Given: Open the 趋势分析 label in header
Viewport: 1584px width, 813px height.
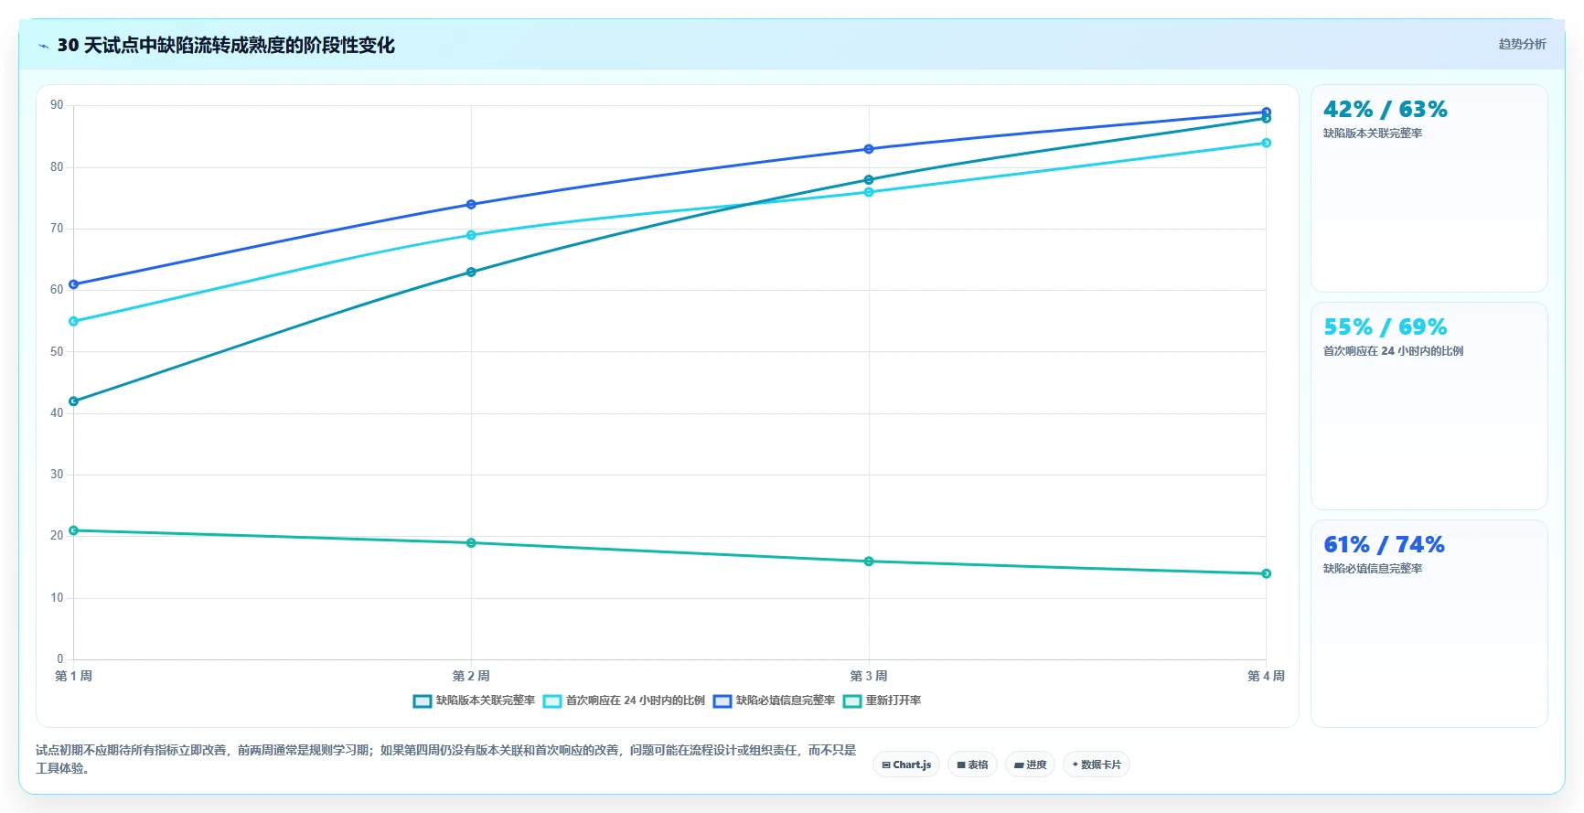Looking at the screenshot, I should [x=1522, y=44].
